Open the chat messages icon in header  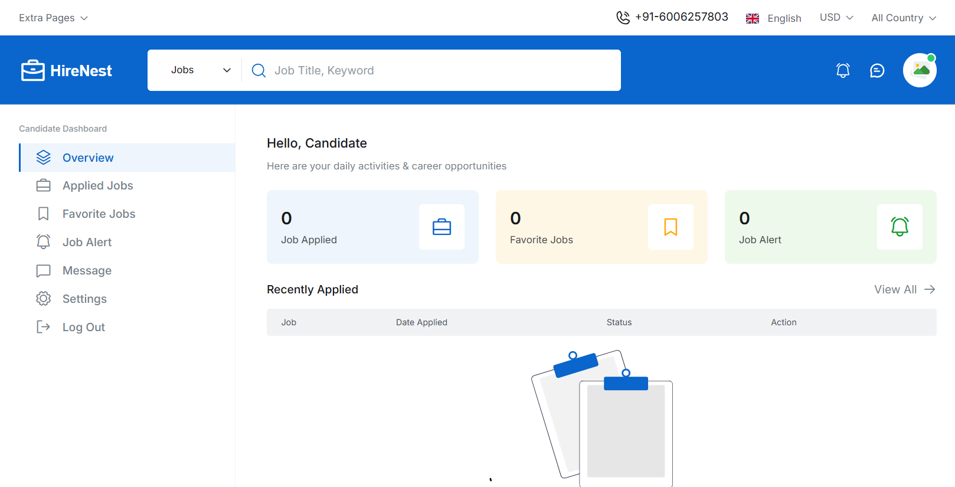pyautogui.click(x=877, y=71)
